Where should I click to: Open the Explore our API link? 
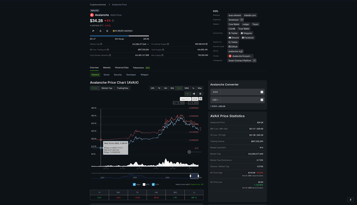click(197, 184)
